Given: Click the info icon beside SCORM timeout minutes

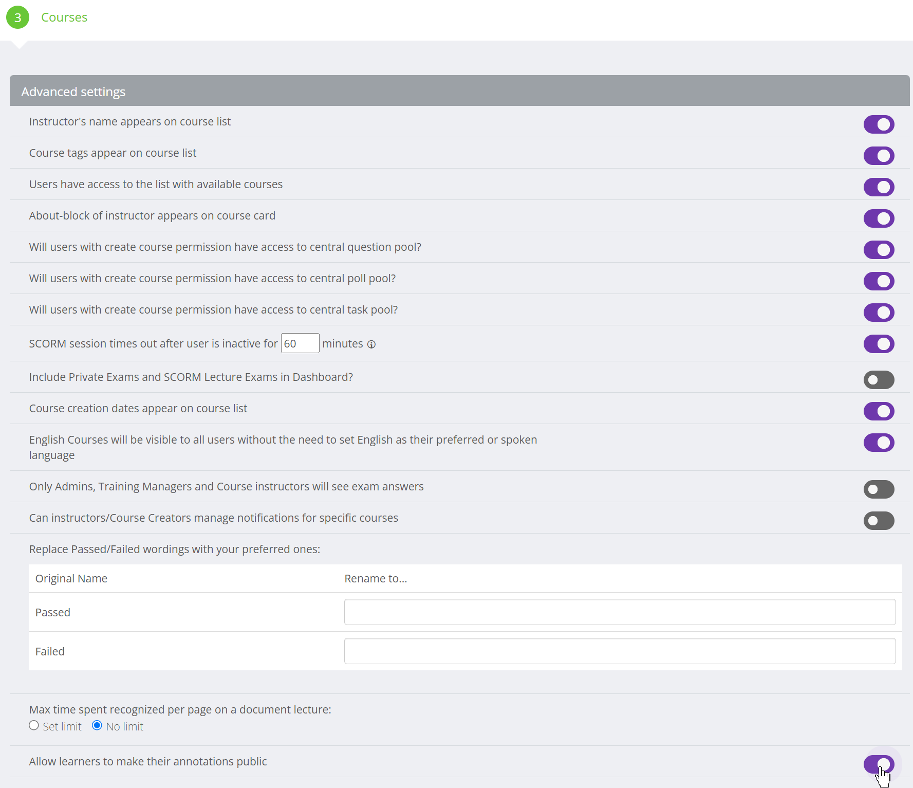Looking at the screenshot, I should pyautogui.click(x=371, y=344).
